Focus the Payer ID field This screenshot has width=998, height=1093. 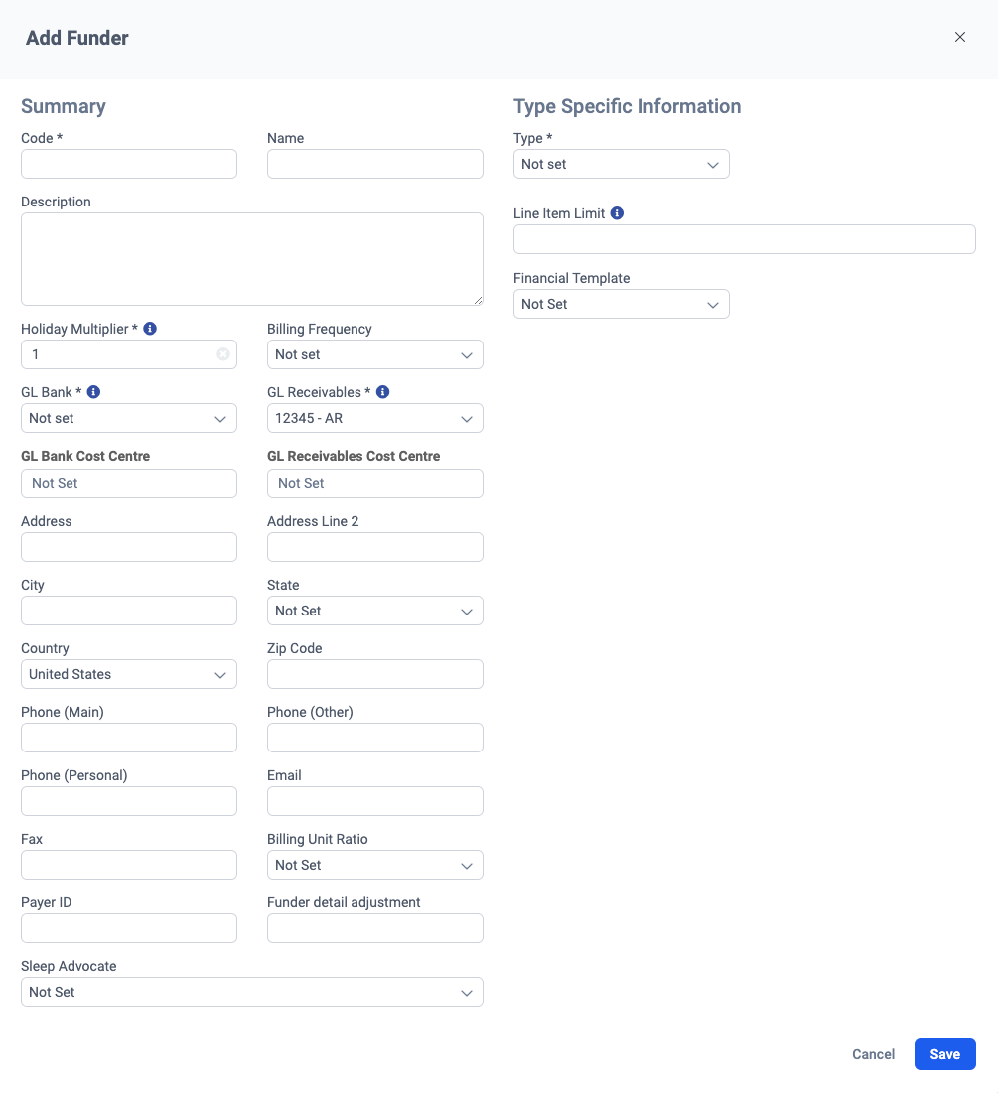pos(128,928)
